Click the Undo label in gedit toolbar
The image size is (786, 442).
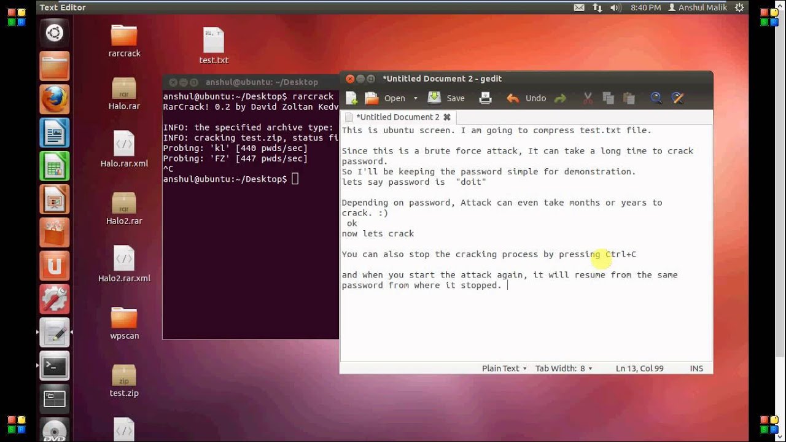[x=535, y=98]
